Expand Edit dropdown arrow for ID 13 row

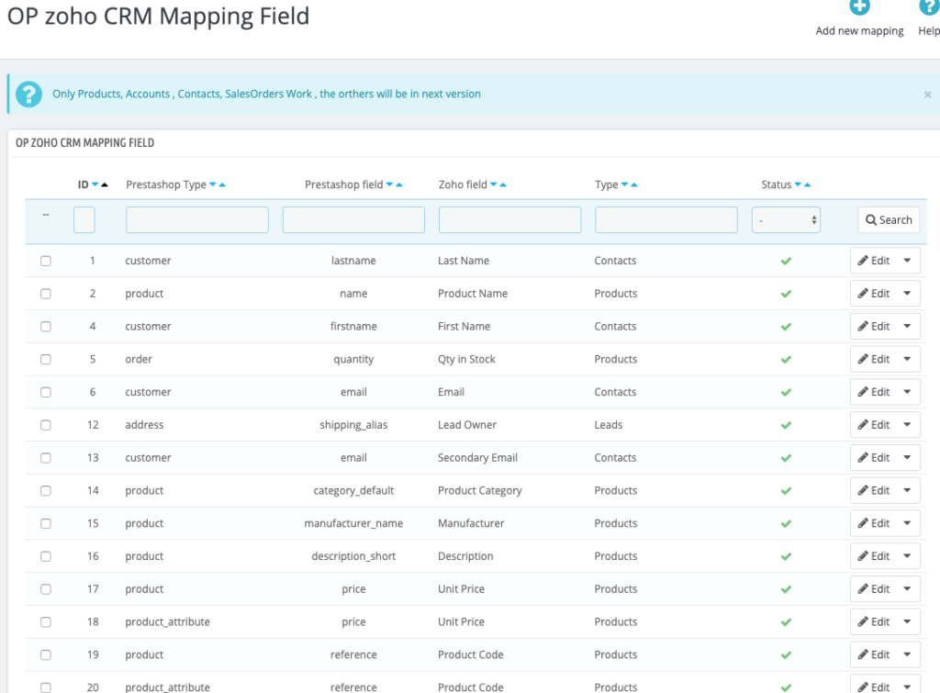pyautogui.click(x=908, y=458)
